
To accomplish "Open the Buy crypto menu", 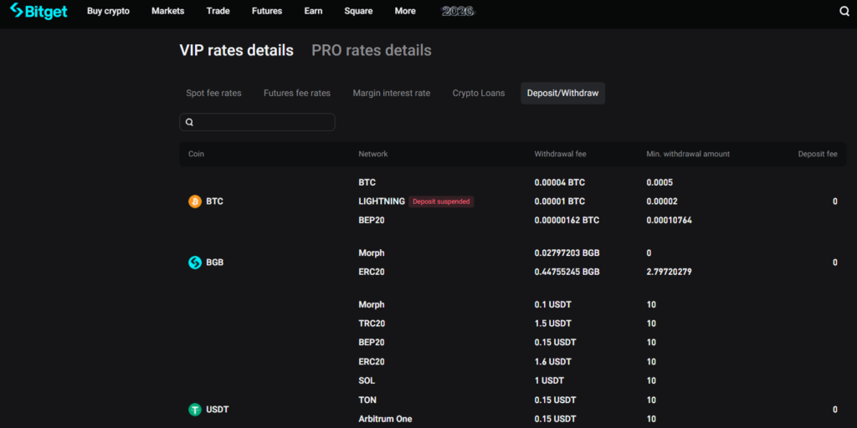I will pos(108,12).
